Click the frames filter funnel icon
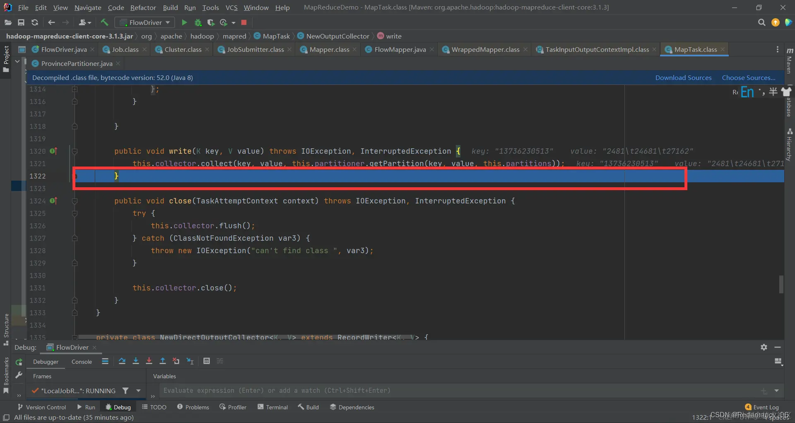 (x=125, y=391)
